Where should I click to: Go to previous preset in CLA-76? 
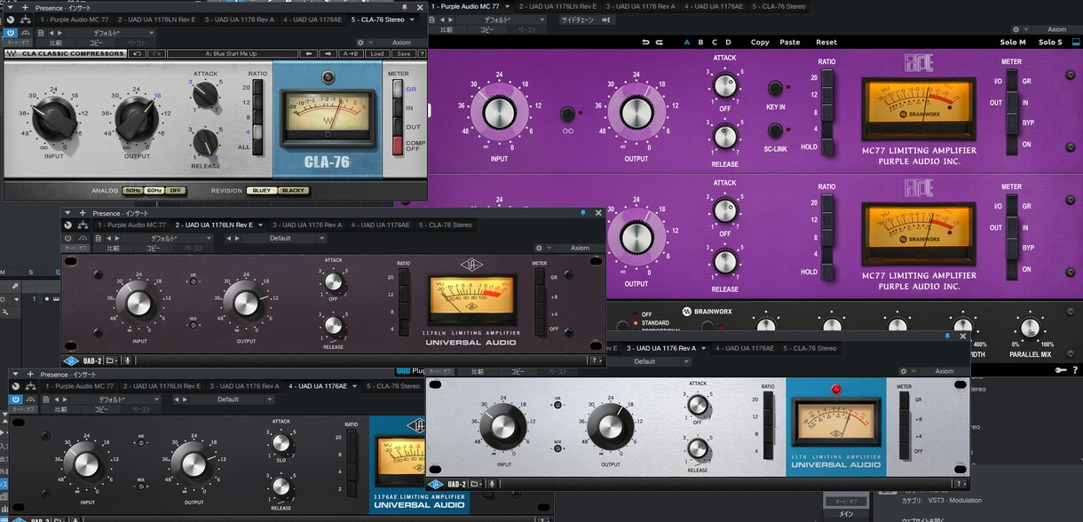pyautogui.click(x=309, y=53)
